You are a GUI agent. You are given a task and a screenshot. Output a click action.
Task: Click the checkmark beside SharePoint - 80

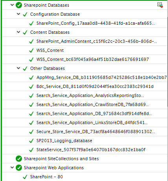[x=25, y=177]
